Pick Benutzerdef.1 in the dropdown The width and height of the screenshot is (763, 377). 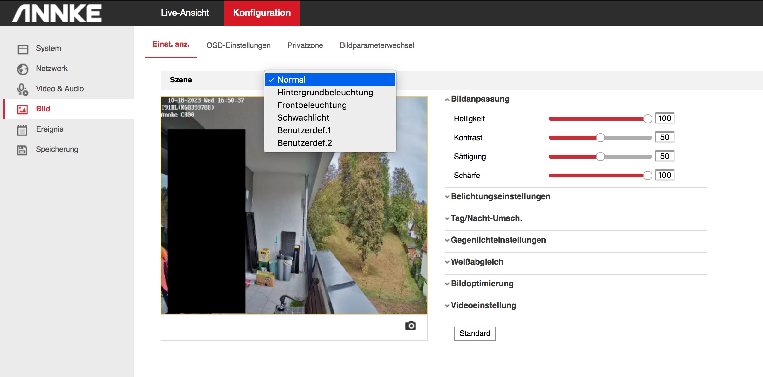[x=304, y=130]
